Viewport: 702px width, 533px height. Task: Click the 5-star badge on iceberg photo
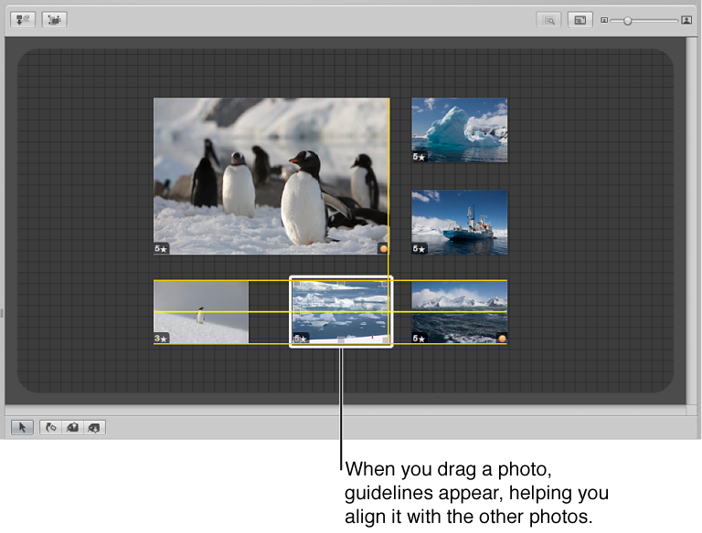pos(420,157)
